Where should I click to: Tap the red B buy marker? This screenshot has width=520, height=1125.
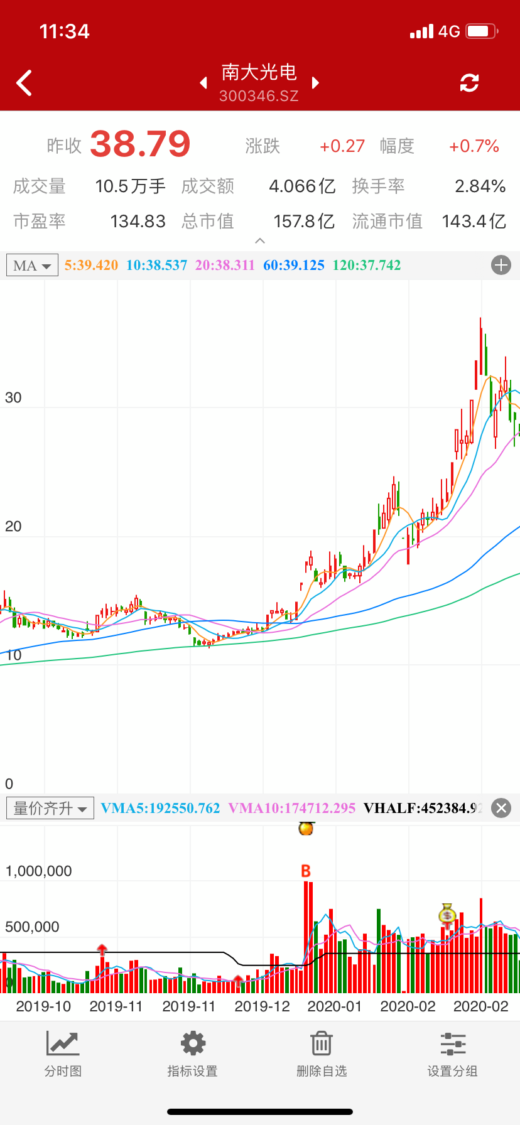306,871
